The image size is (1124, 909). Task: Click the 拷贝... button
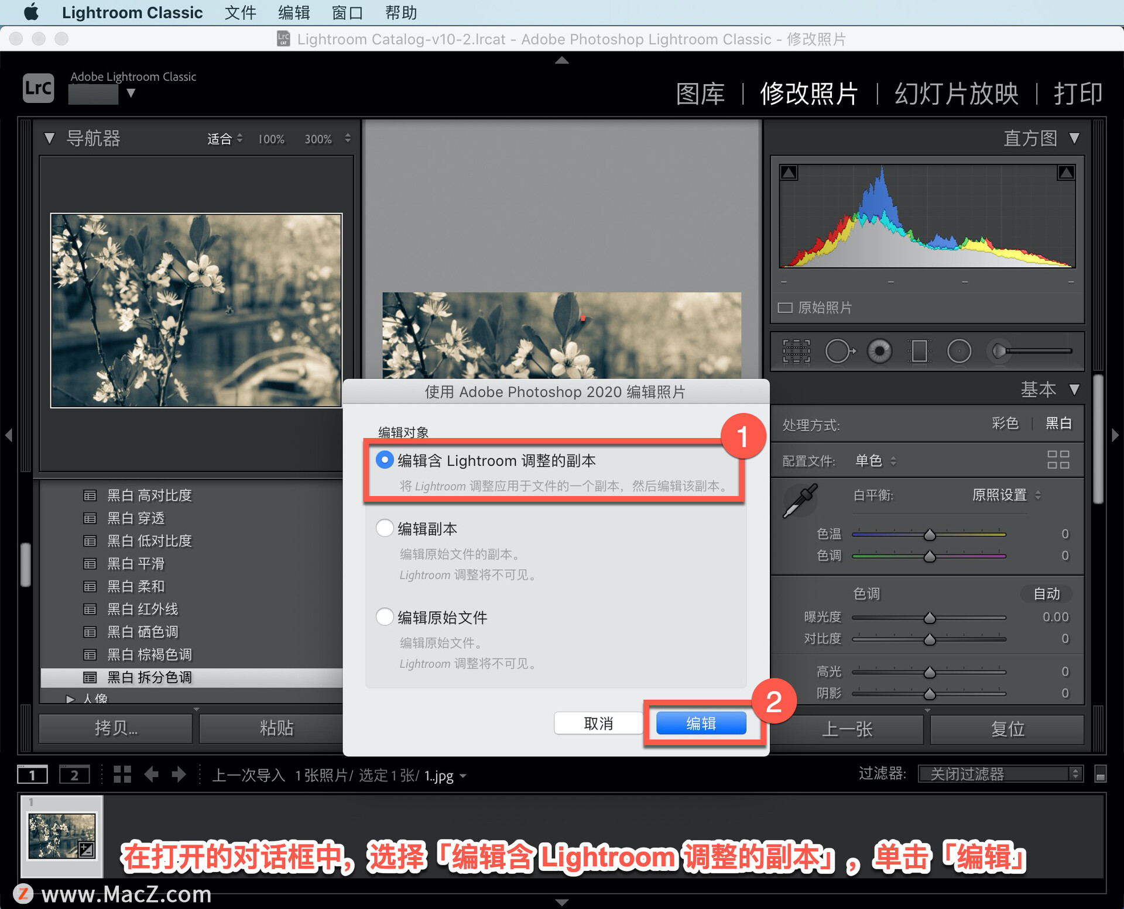(116, 728)
